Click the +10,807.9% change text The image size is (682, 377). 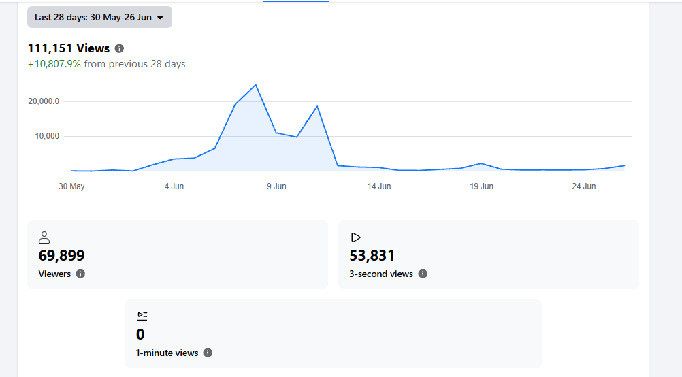pos(54,64)
